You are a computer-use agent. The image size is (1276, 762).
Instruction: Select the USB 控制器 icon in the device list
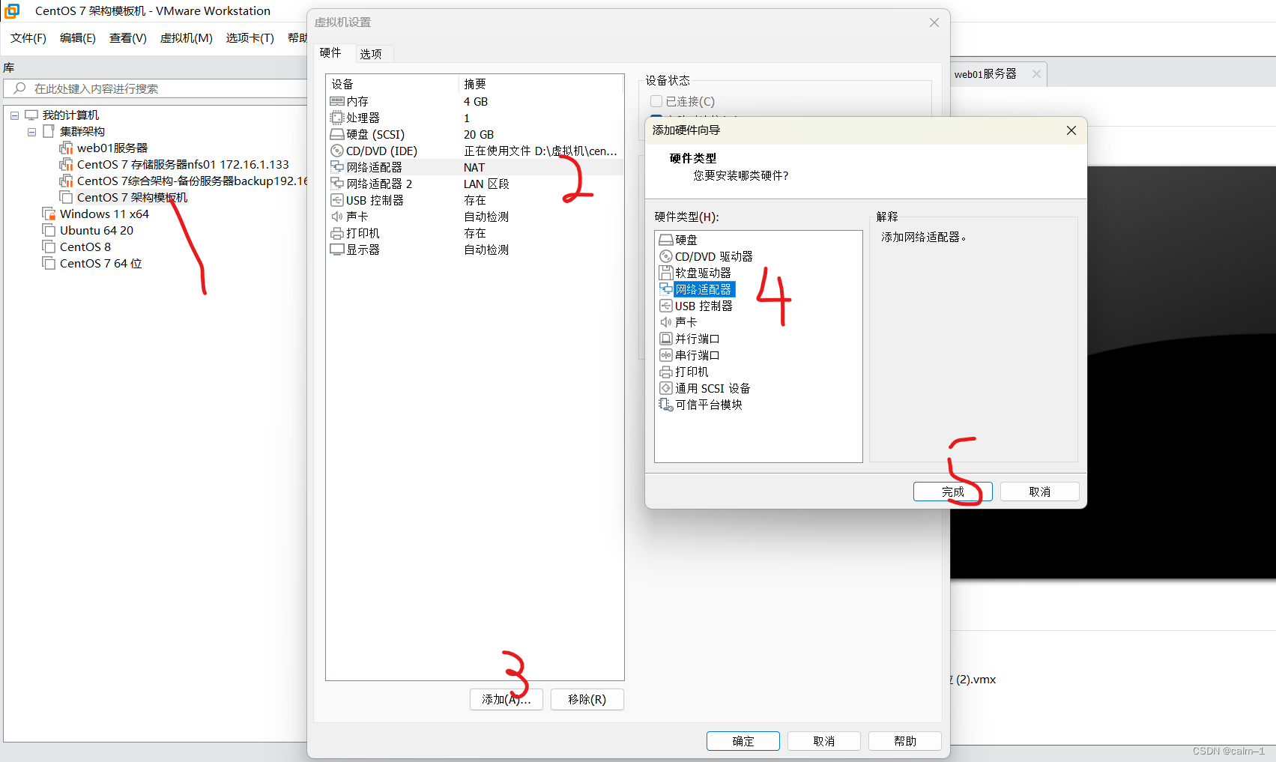pos(337,200)
